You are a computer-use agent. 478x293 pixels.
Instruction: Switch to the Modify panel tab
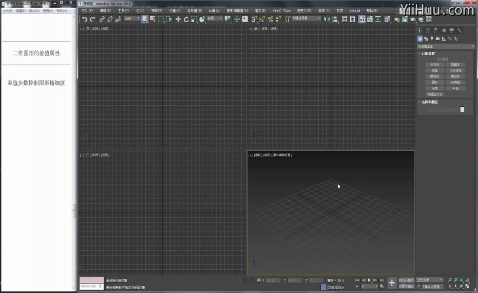[428, 30]
